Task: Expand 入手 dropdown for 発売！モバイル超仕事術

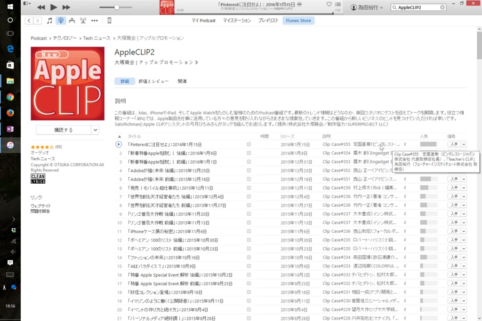Action: pos(464,188)
